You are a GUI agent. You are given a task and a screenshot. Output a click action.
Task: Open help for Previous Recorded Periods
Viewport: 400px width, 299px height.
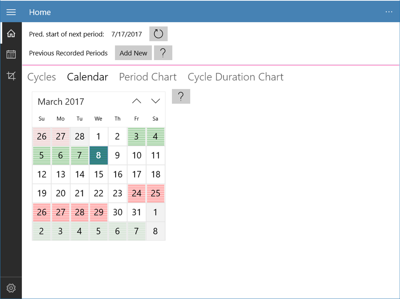click(163, 53)
